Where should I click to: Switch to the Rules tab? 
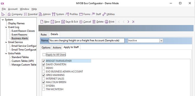click(44, 35)
